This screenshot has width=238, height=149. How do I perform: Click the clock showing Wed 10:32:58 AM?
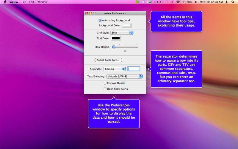[211, 2]
